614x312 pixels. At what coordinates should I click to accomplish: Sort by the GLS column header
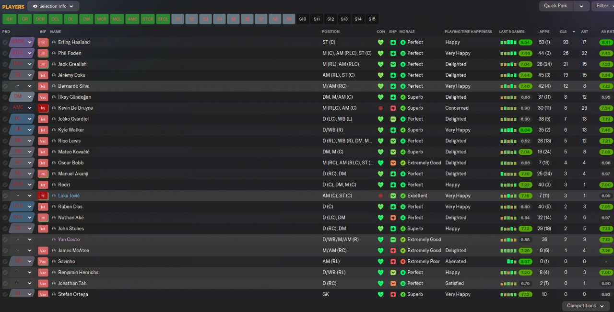click(563, 32)
